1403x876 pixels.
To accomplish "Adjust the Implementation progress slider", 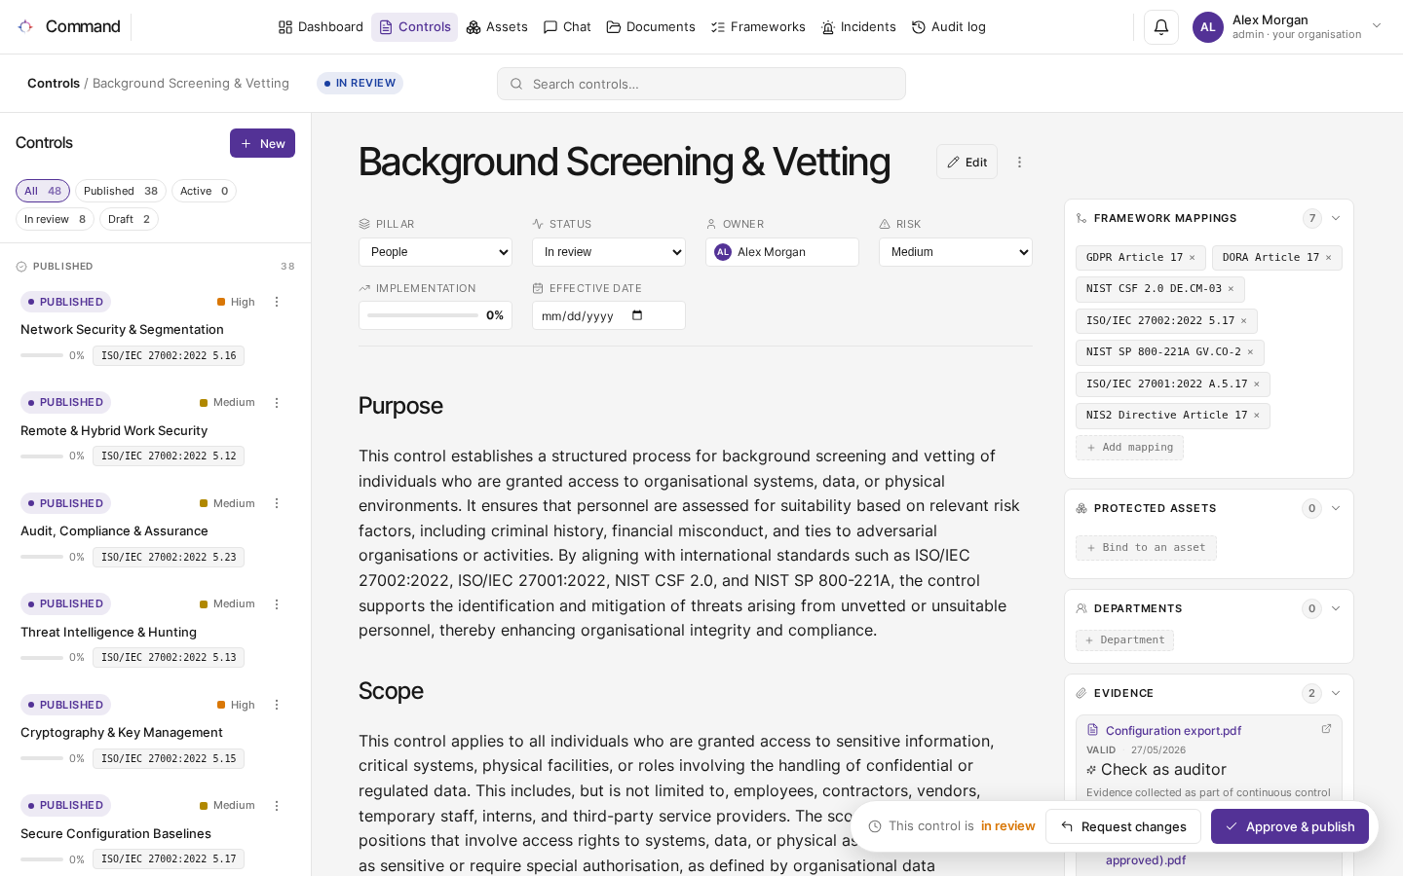I will (x=423, y=315).
